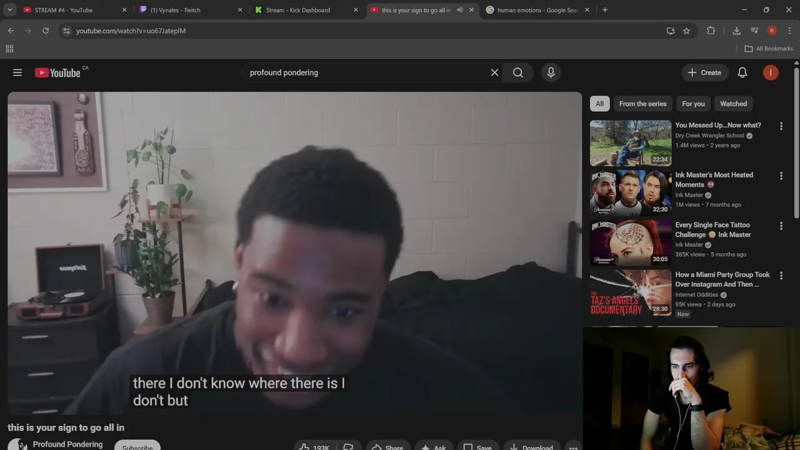
Task: Mute the tab via the speaker icon
Action: (460, 10)
